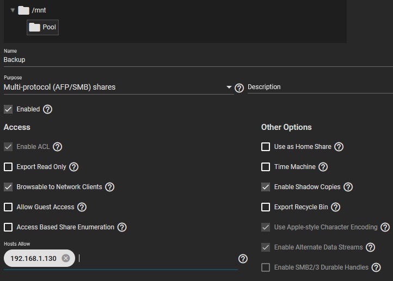Screen dimensions: 393x281
Task: Open Time Machine help tooltip
Action: click(323, 167)
